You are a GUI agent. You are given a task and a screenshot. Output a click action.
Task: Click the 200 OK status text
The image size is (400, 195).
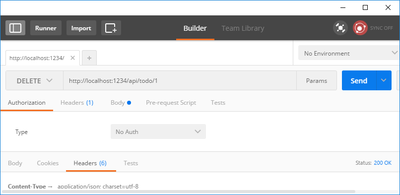pos(383,163)
